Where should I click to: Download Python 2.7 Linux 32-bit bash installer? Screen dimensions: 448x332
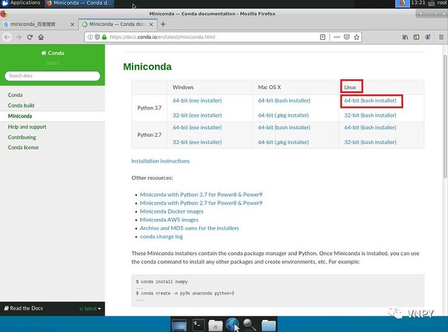(x=370, y=142)
